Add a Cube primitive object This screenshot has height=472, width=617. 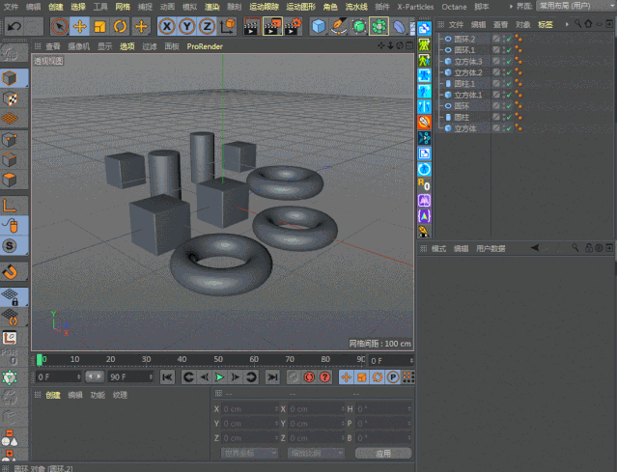click(319, 27)
